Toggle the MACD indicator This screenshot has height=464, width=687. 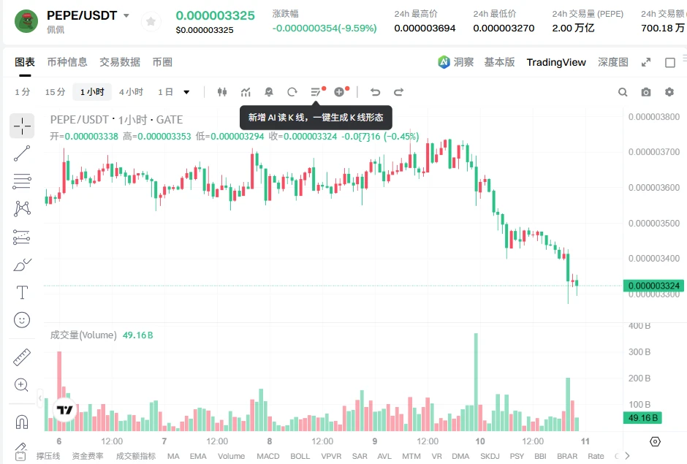(267, 456)
